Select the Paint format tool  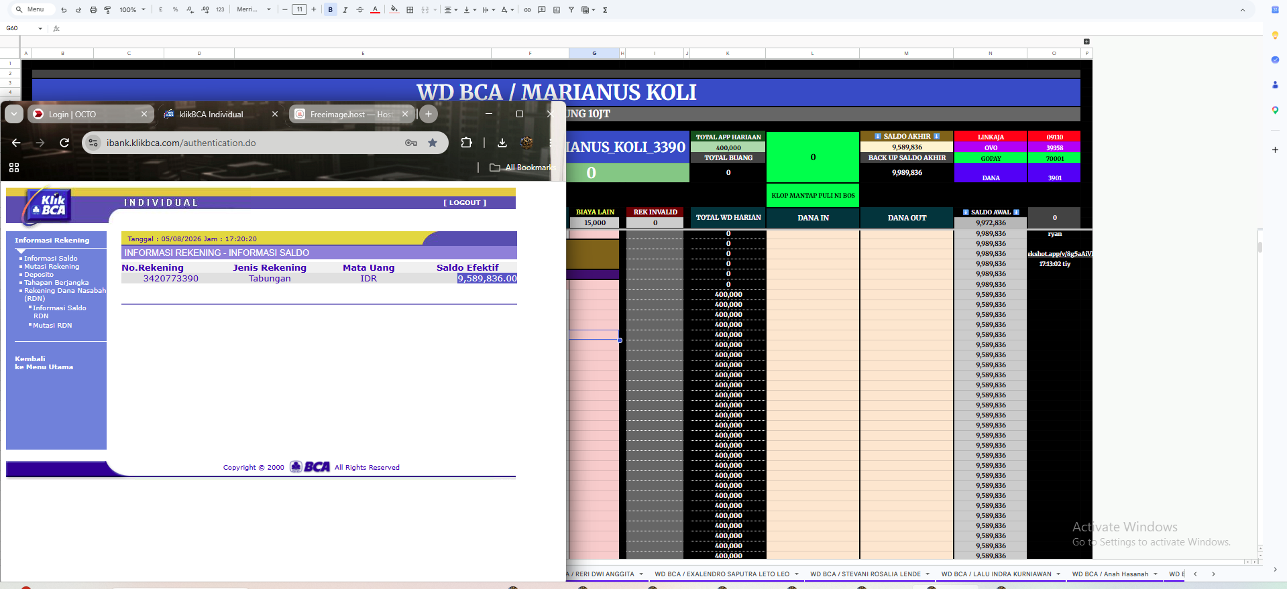coord(107,10)
